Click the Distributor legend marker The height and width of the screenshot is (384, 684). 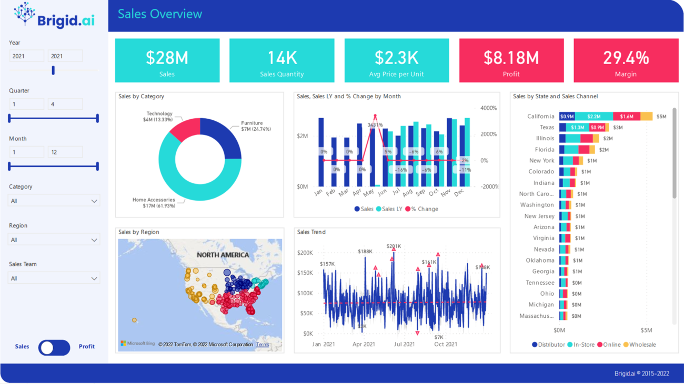tap(535, 345)
